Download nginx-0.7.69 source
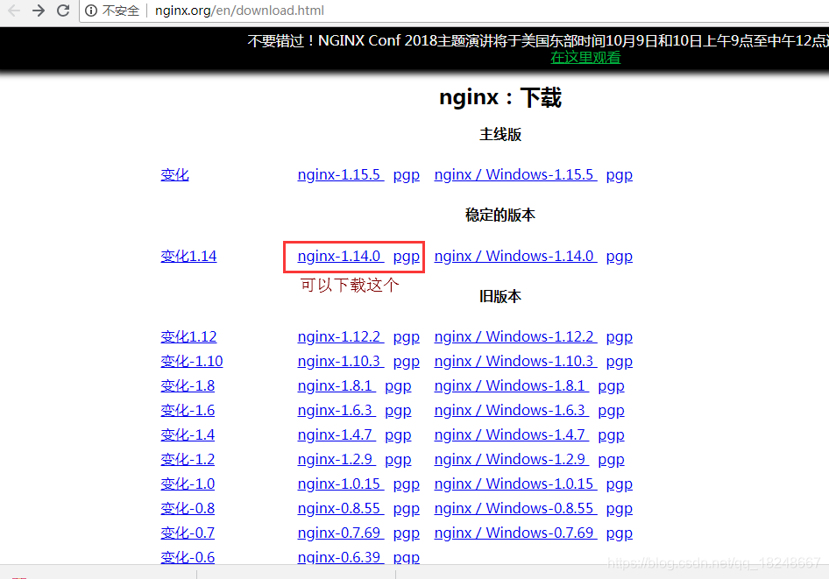The height and width of the screenshot is (579, 829). coord(341,533)
